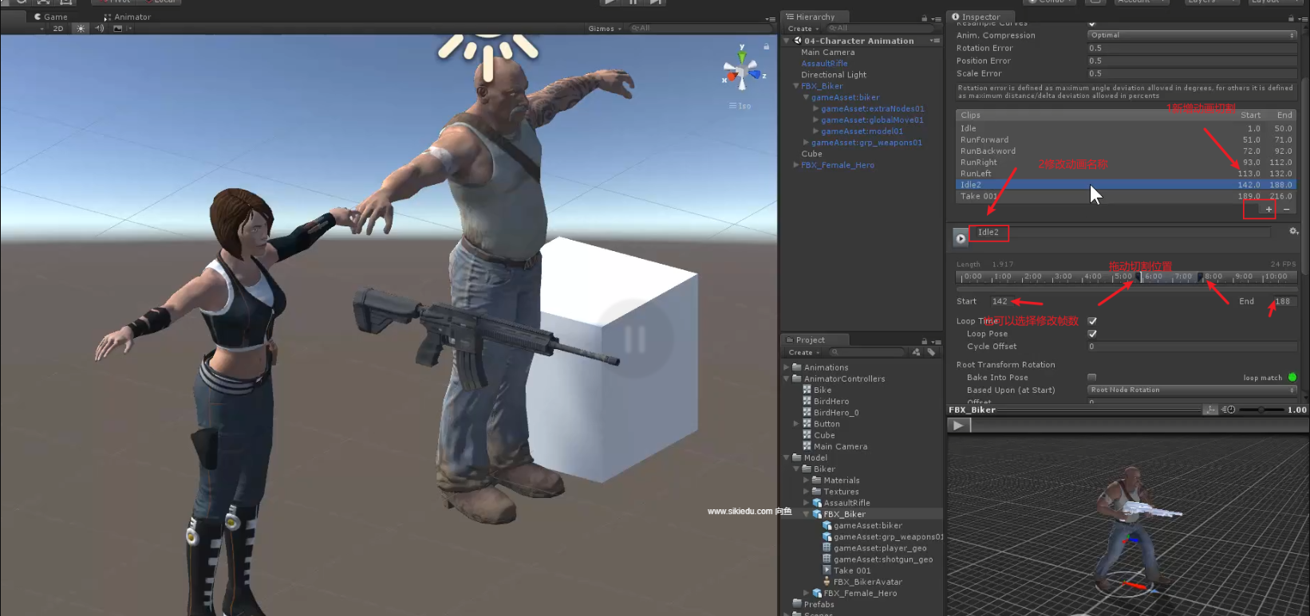Select BirdHero animator controller
This screenshot has width=1310, height=616.
coord(831,402)
